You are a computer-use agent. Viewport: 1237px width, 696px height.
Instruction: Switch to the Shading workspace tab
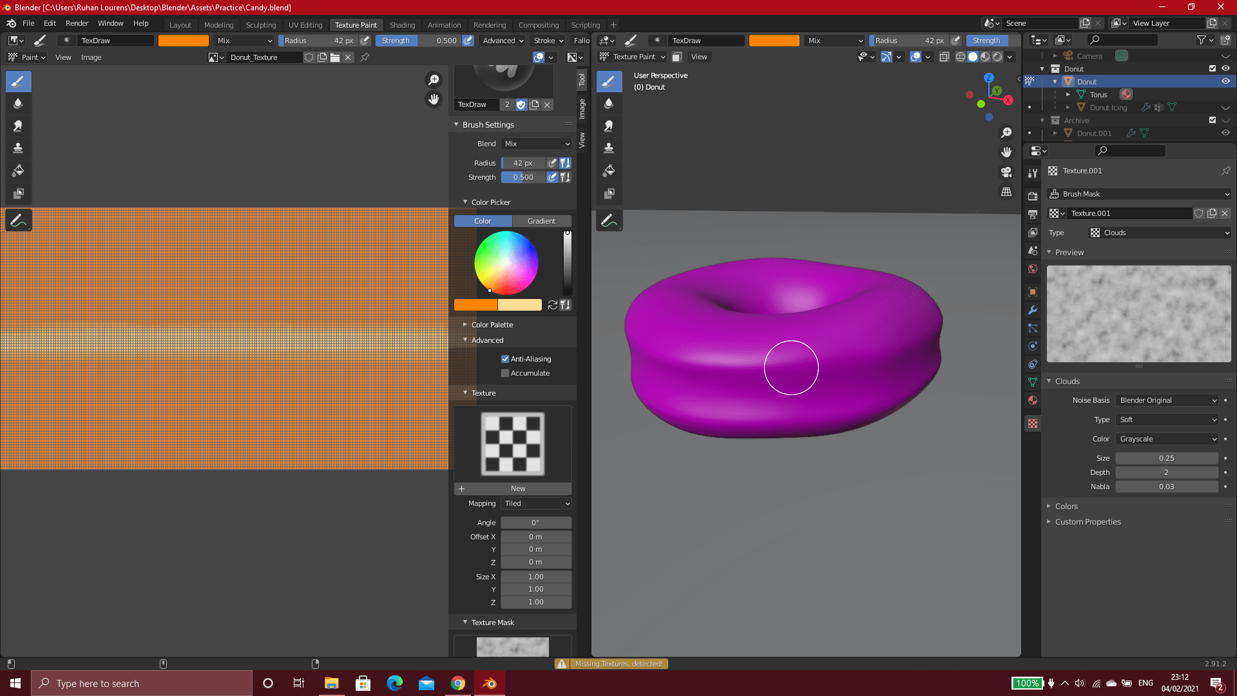click(402, 25)
